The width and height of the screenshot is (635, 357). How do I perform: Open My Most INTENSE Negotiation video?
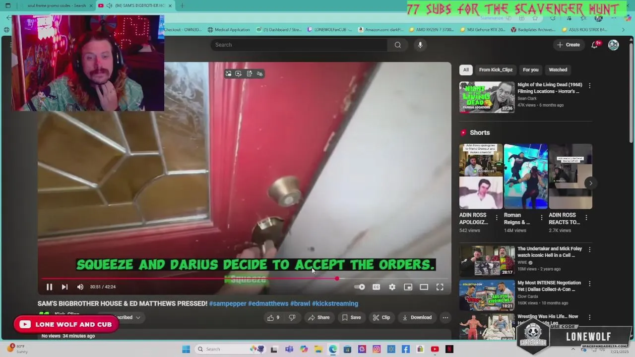point(487,295)
